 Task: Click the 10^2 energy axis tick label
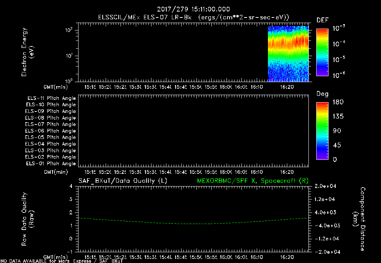click(x=69, y=30)
